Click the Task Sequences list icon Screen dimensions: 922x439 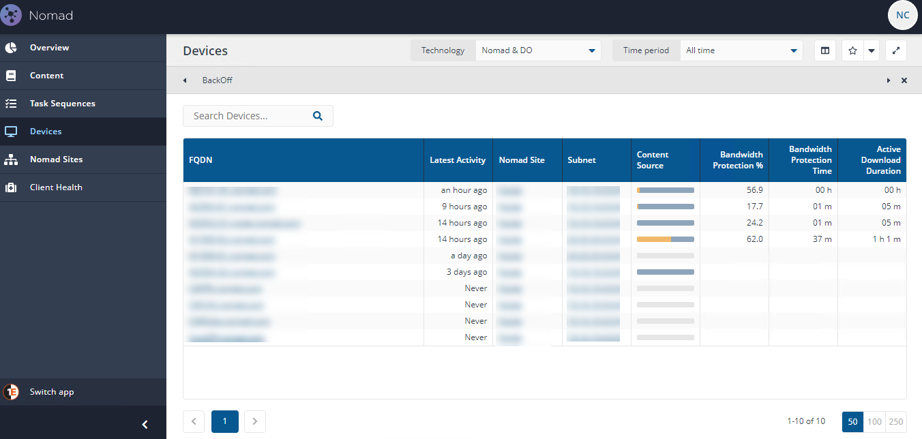point(11,104)
